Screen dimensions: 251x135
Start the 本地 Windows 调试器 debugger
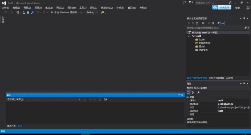[64, 12]
